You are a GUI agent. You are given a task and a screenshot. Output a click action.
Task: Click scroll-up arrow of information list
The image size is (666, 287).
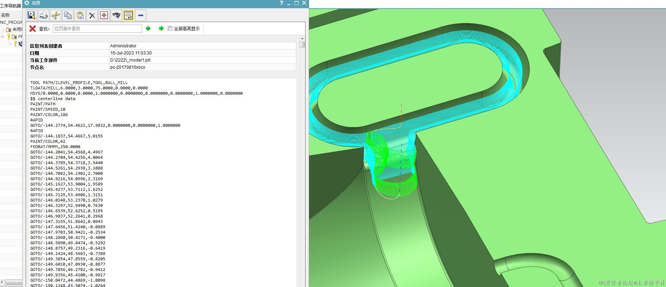302,38
